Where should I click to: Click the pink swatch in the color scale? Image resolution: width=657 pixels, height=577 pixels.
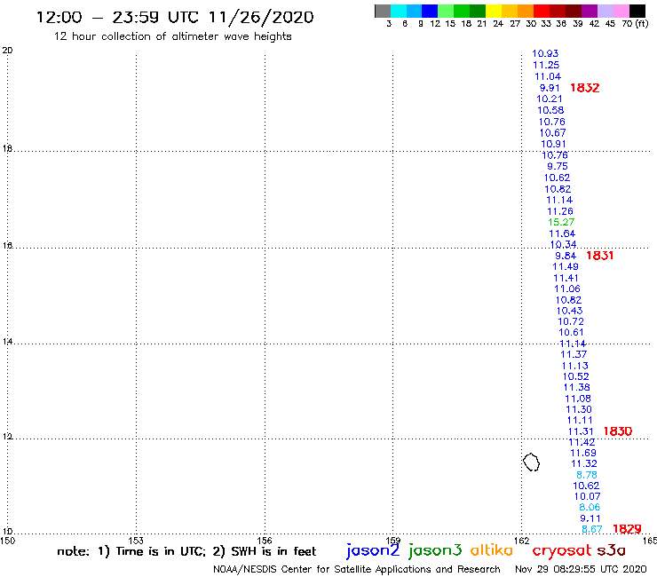[x=621, y=11]
